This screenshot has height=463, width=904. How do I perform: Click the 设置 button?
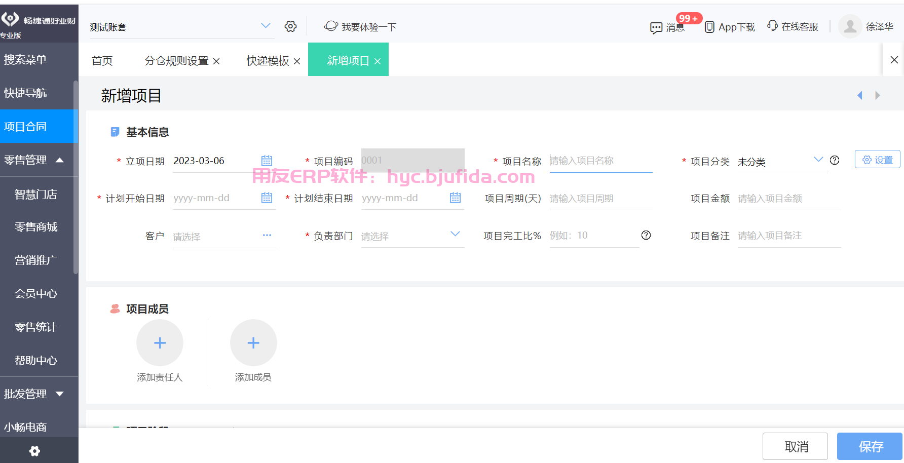click(x=878, y=159)
